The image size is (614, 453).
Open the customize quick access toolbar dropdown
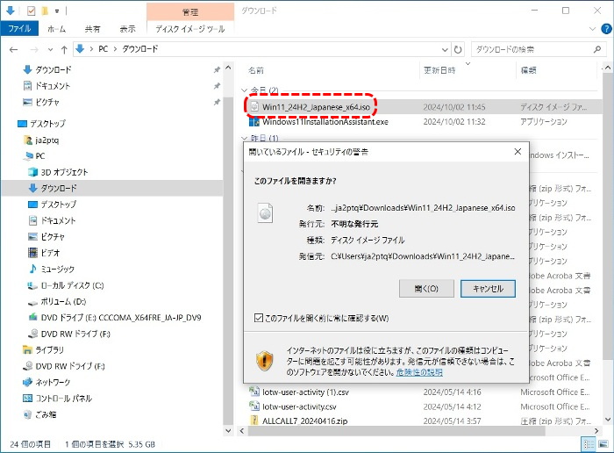click(57, 11)
